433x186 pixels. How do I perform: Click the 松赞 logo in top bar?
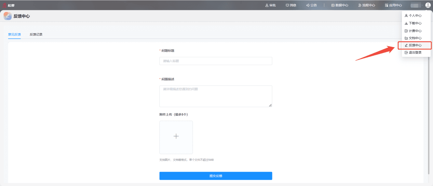click(9, 5)
